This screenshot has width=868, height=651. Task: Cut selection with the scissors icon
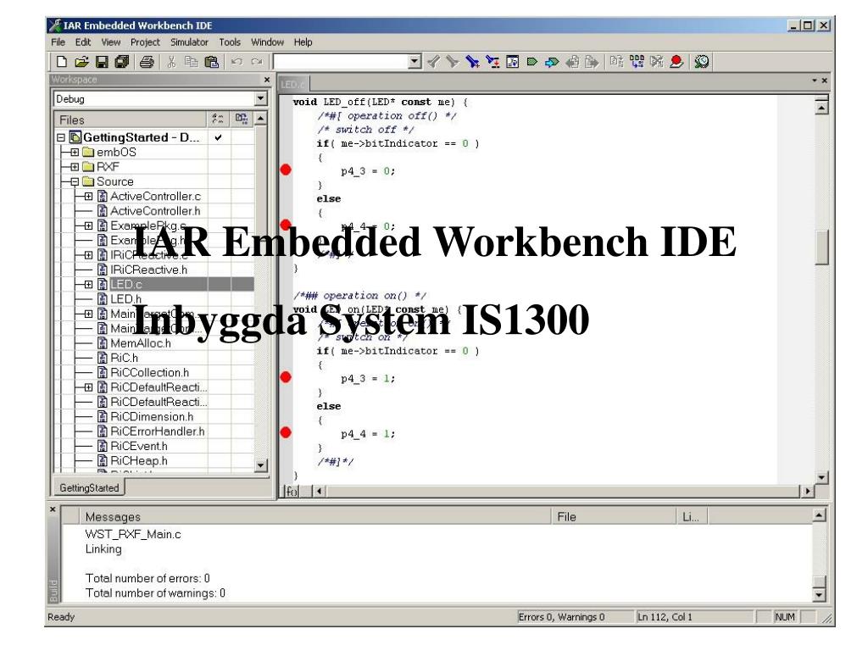(171, 62)
